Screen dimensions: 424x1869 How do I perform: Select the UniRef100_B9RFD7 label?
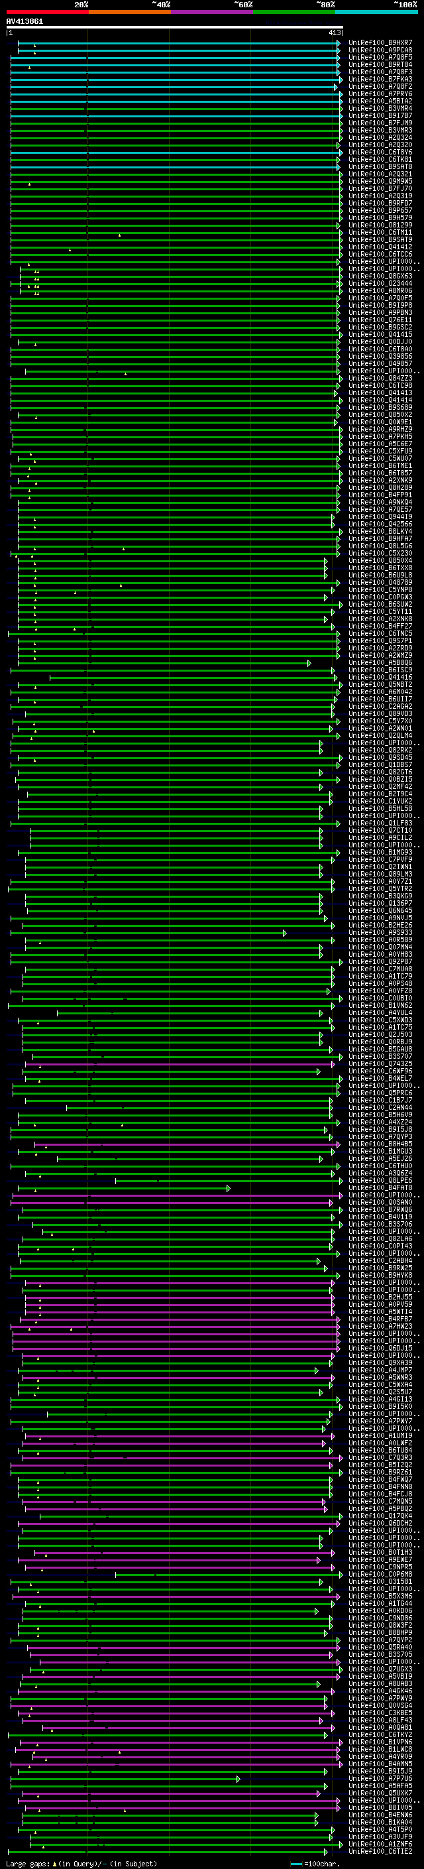tap(380, 203)
